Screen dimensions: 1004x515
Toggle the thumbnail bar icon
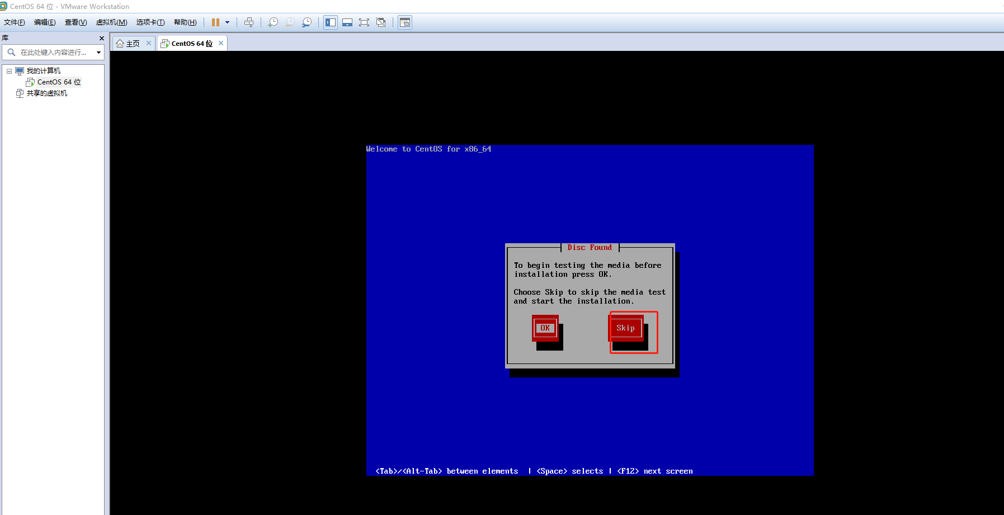(347, 22)
